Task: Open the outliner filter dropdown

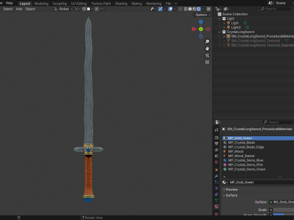Action: coord(226,9)
